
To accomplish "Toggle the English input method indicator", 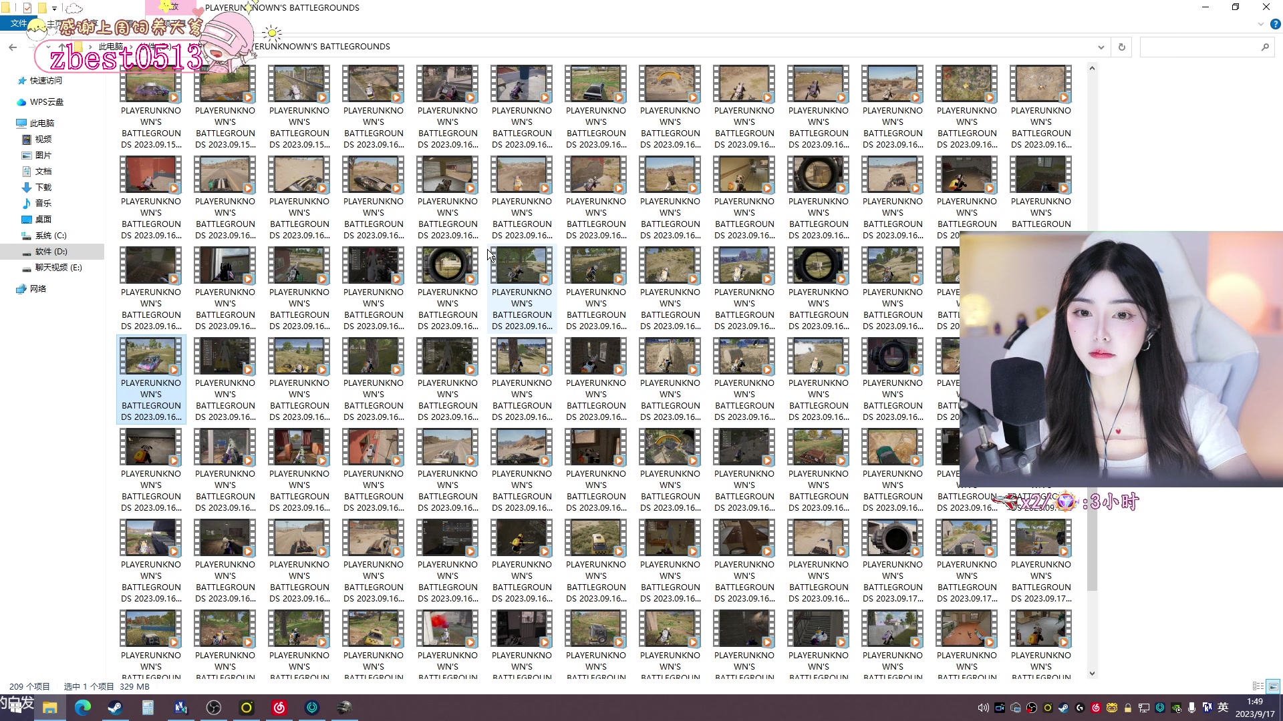I will (1223, 708).
